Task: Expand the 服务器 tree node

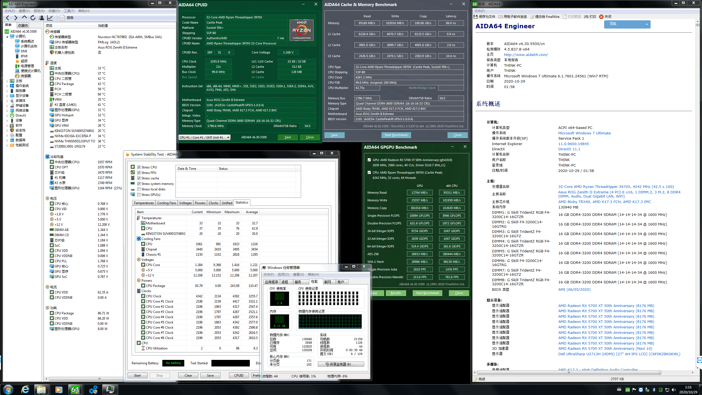Action: (x=7, y=91)
